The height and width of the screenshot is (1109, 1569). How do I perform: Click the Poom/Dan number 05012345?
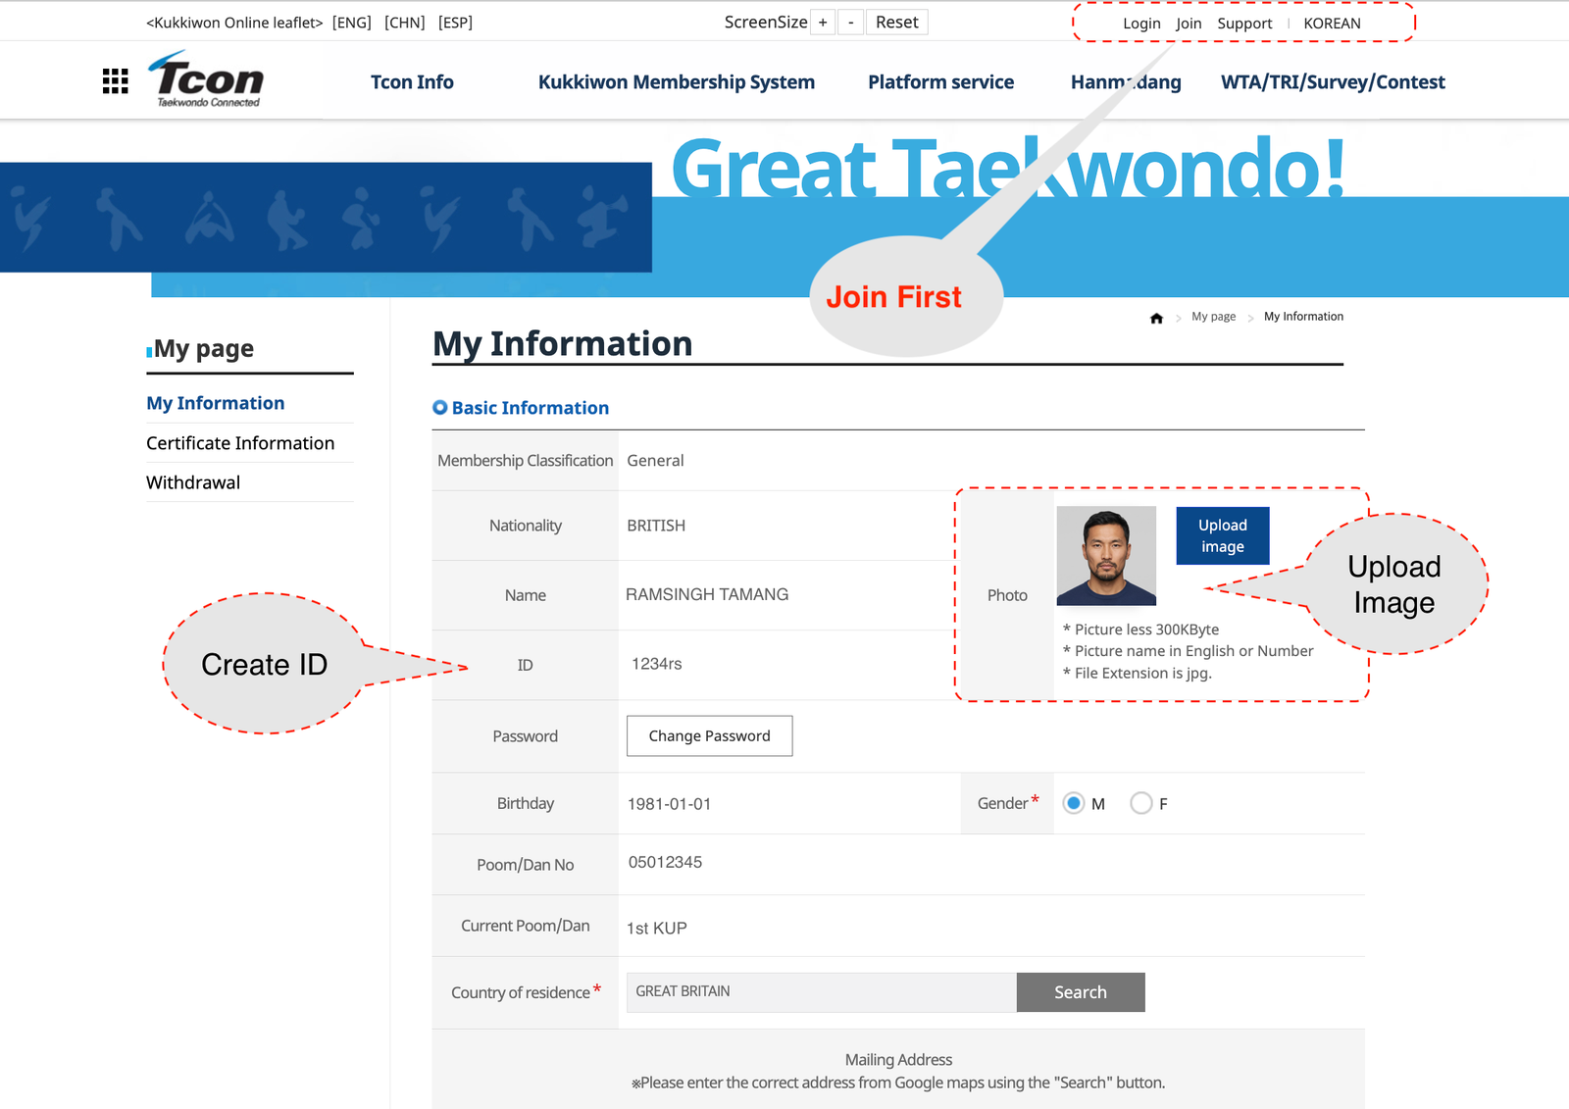pyautogui.click(x=665, y=863)
